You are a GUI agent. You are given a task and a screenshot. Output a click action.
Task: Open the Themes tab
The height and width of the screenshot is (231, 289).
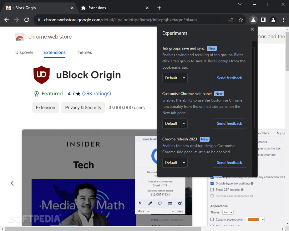tap(84, 52)
